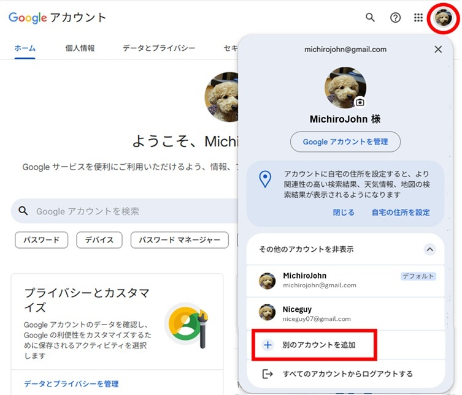Screen dimensions: 462x395
Task: Select the パスワード マネージャー chip
Action: click(179, 240)
